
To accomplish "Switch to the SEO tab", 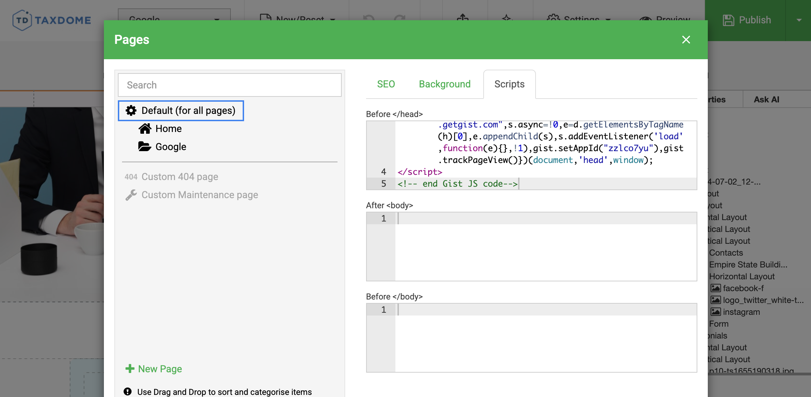I will (386, 84).
